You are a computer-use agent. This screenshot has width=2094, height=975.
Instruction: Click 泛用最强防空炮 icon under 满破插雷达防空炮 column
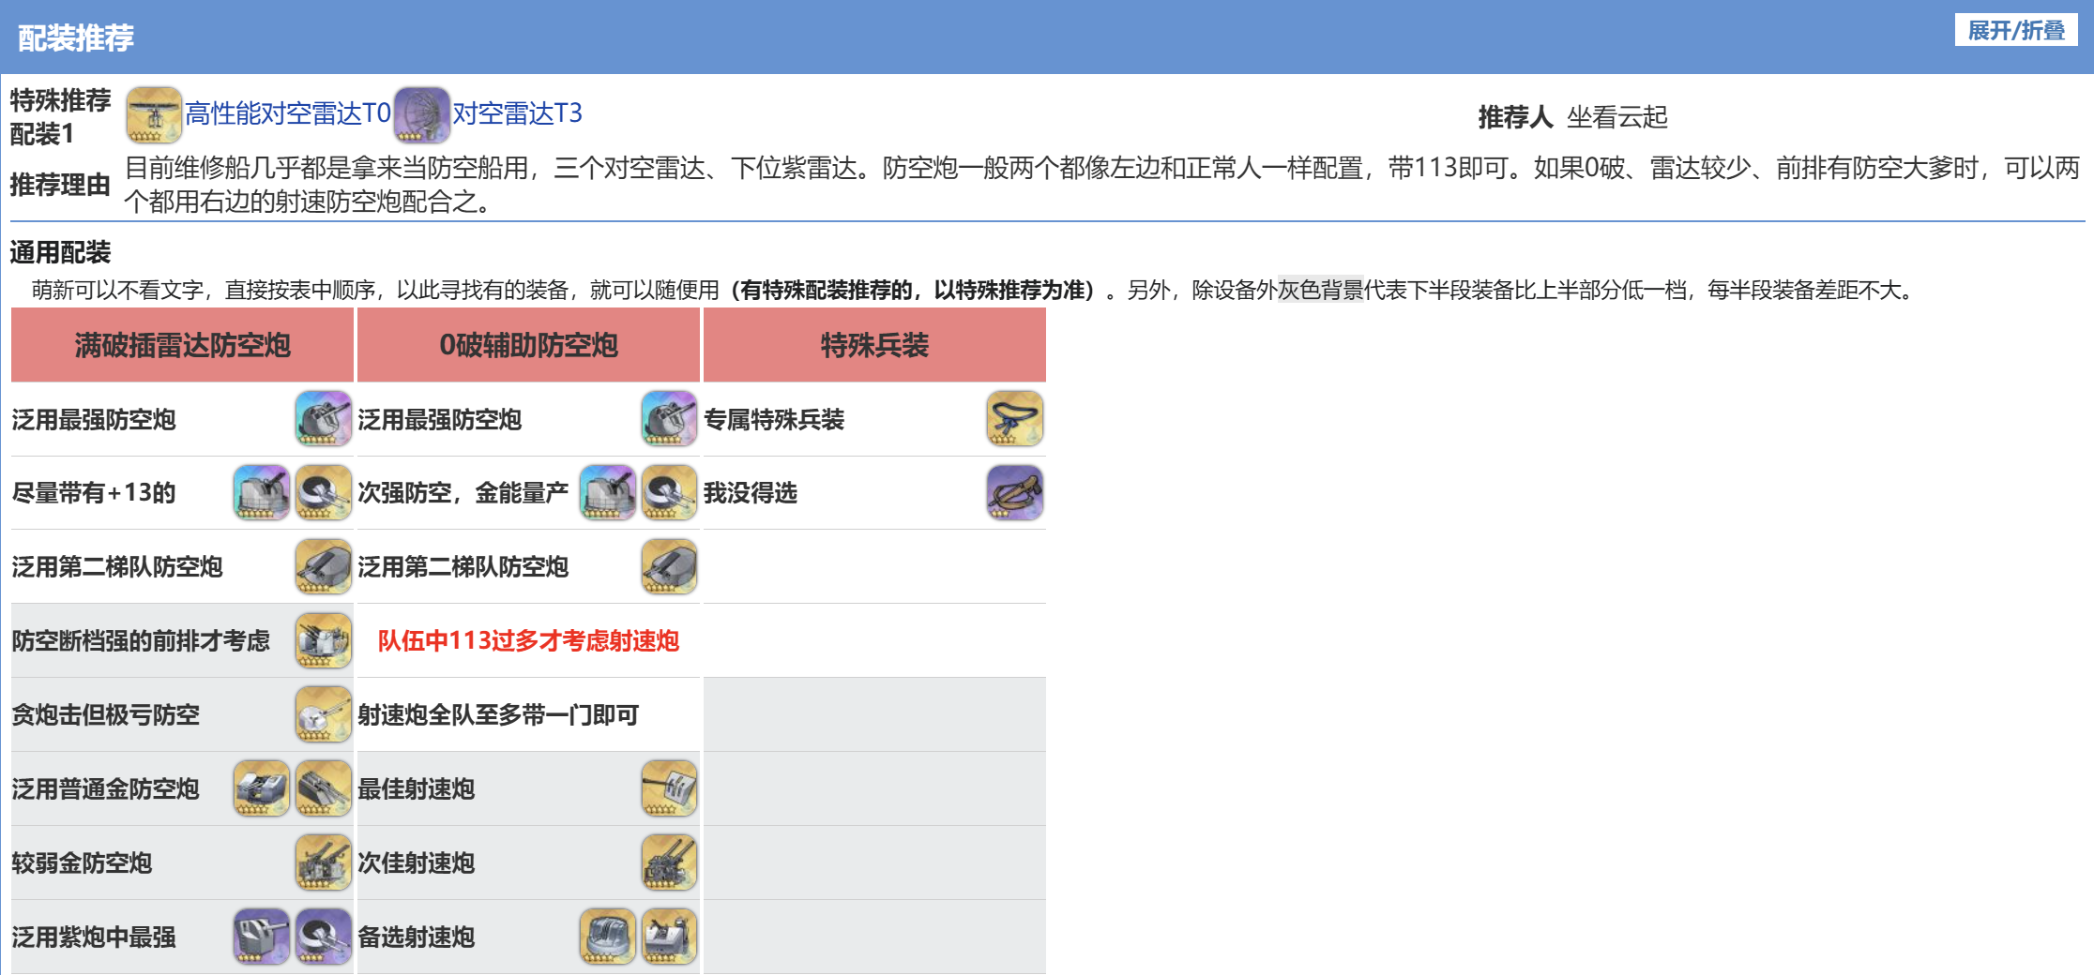323,419
